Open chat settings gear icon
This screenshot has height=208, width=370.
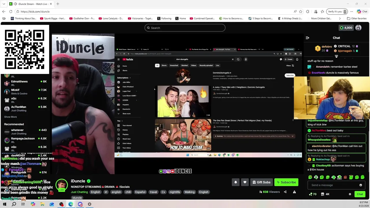(x=350, y=194)
